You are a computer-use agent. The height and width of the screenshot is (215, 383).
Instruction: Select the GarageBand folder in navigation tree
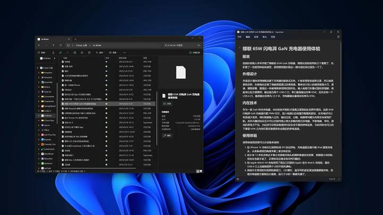click(48, 106)
